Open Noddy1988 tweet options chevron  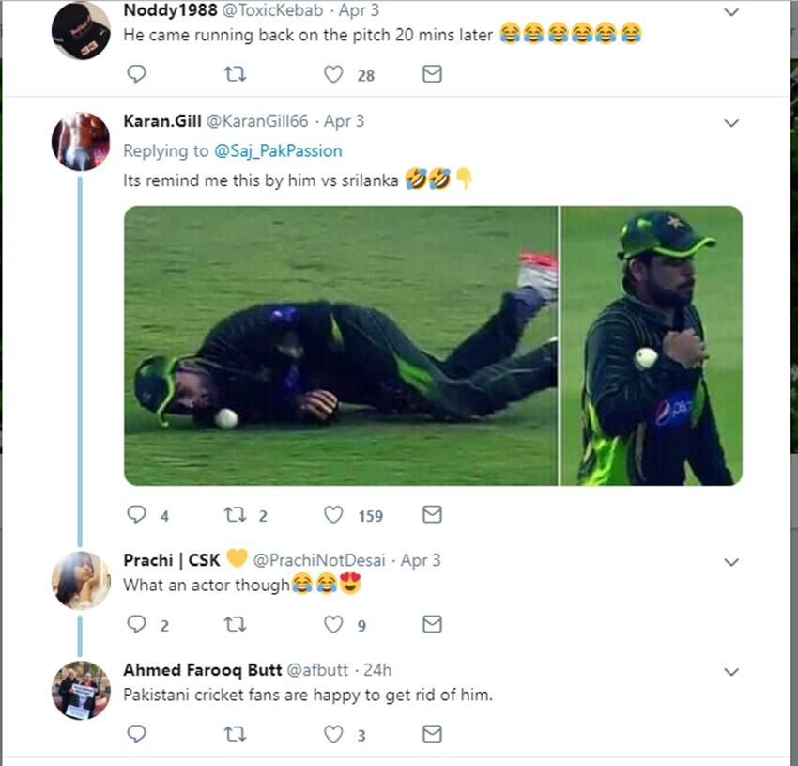tap(731, 13)
